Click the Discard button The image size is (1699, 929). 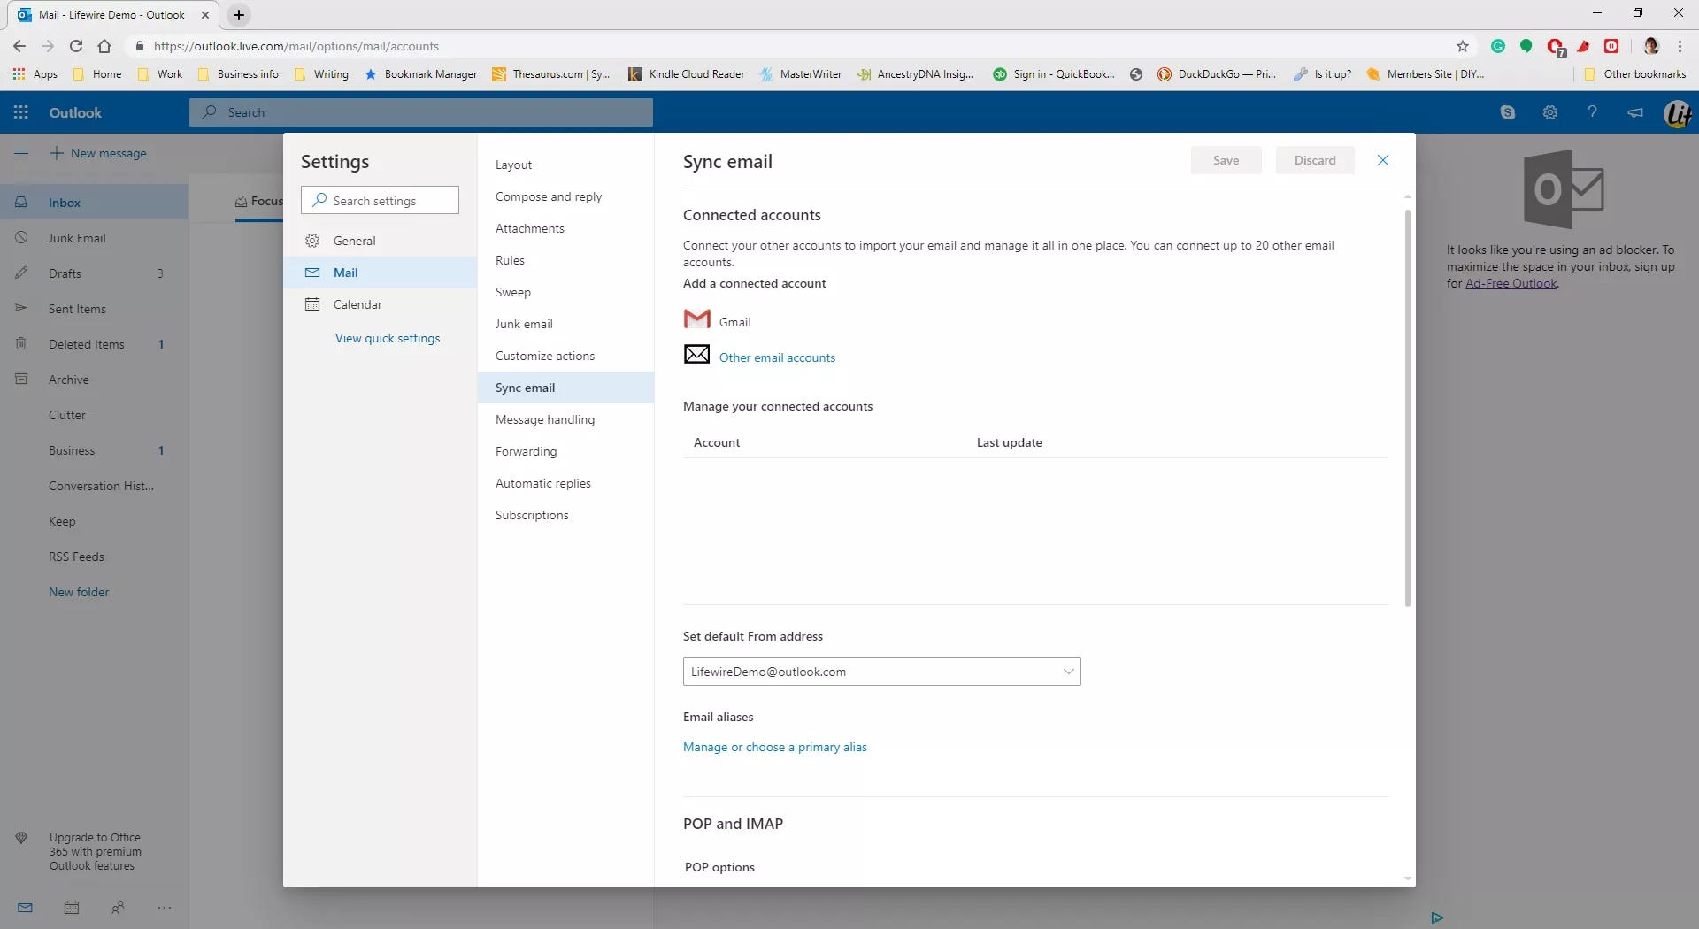(x=1315, y=160)
